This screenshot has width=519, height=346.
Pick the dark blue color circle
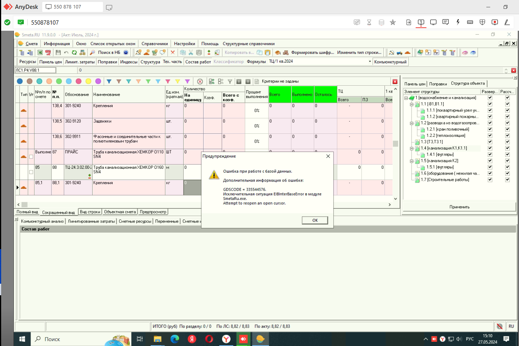[20, 81]
